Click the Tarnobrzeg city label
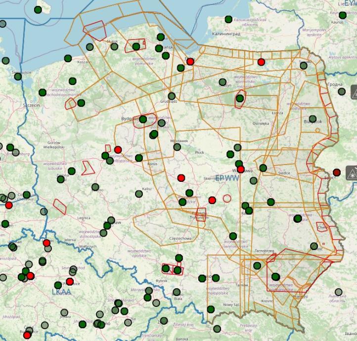The height and width of the screenshot is (341, 357). click(x=265, y=251)
